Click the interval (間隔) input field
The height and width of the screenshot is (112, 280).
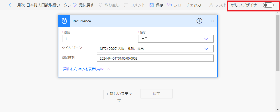(97, 39)
